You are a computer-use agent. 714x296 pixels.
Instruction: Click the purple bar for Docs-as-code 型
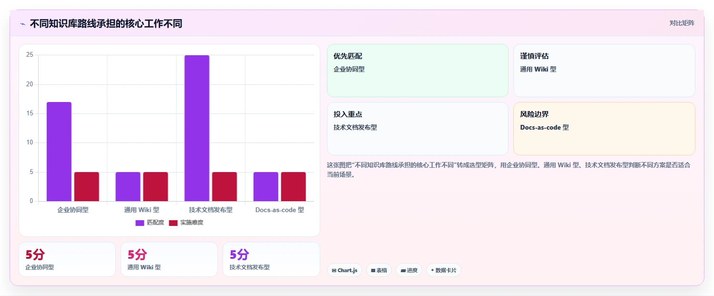[266, 186]
